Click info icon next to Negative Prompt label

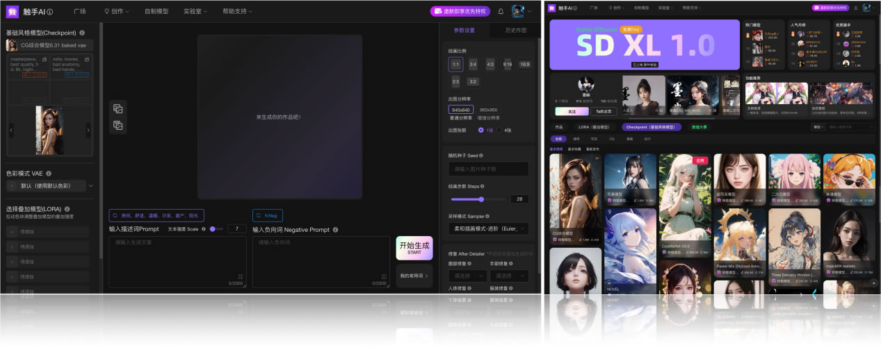[x=335, y=229]
